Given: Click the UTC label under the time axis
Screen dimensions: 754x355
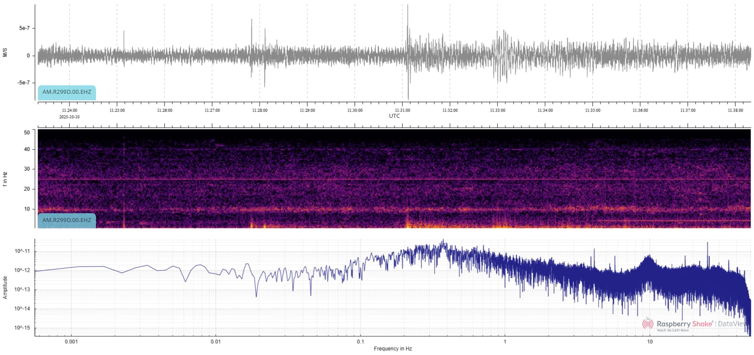Looking at the screenshot, I should point(394,116).
